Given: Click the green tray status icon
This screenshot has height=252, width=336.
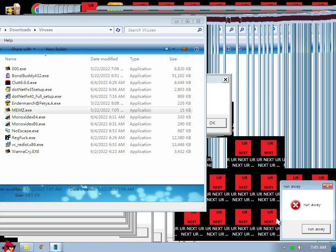Looking at the screenshot, I should point(292,247).
